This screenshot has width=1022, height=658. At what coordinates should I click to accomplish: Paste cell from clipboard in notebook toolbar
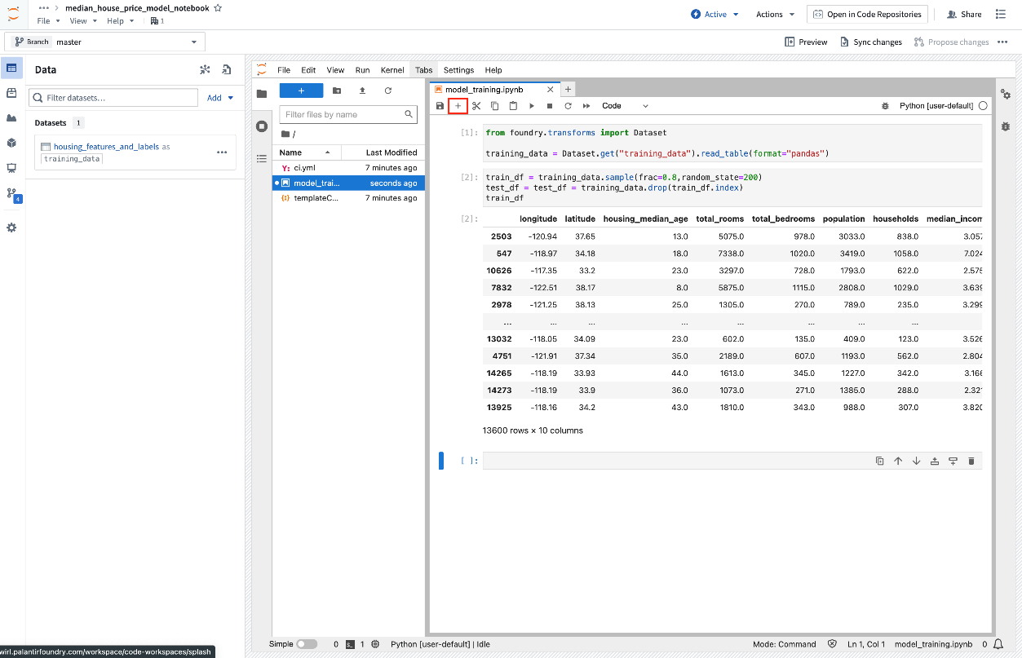513,106
